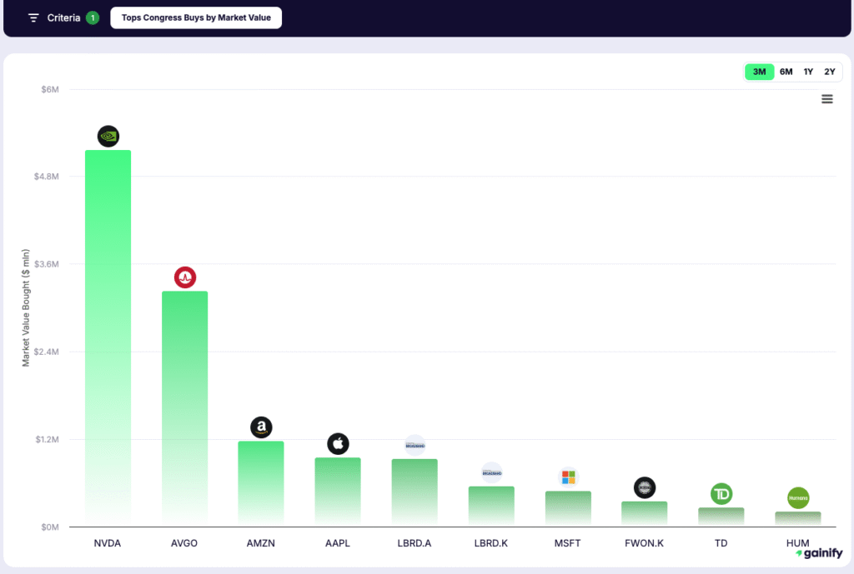Click the AAPL axis label

click(338, 543)
